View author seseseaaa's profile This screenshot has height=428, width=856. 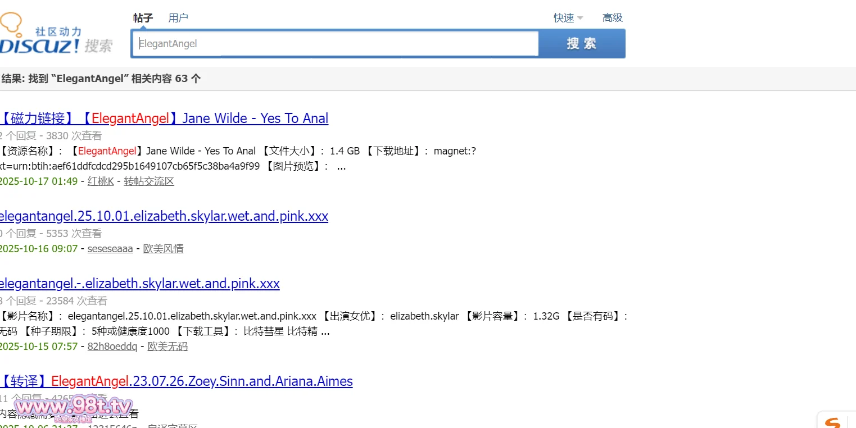[x=110, y=249]
